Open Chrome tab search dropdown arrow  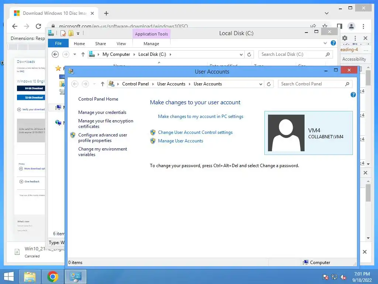tap(327, 13)
